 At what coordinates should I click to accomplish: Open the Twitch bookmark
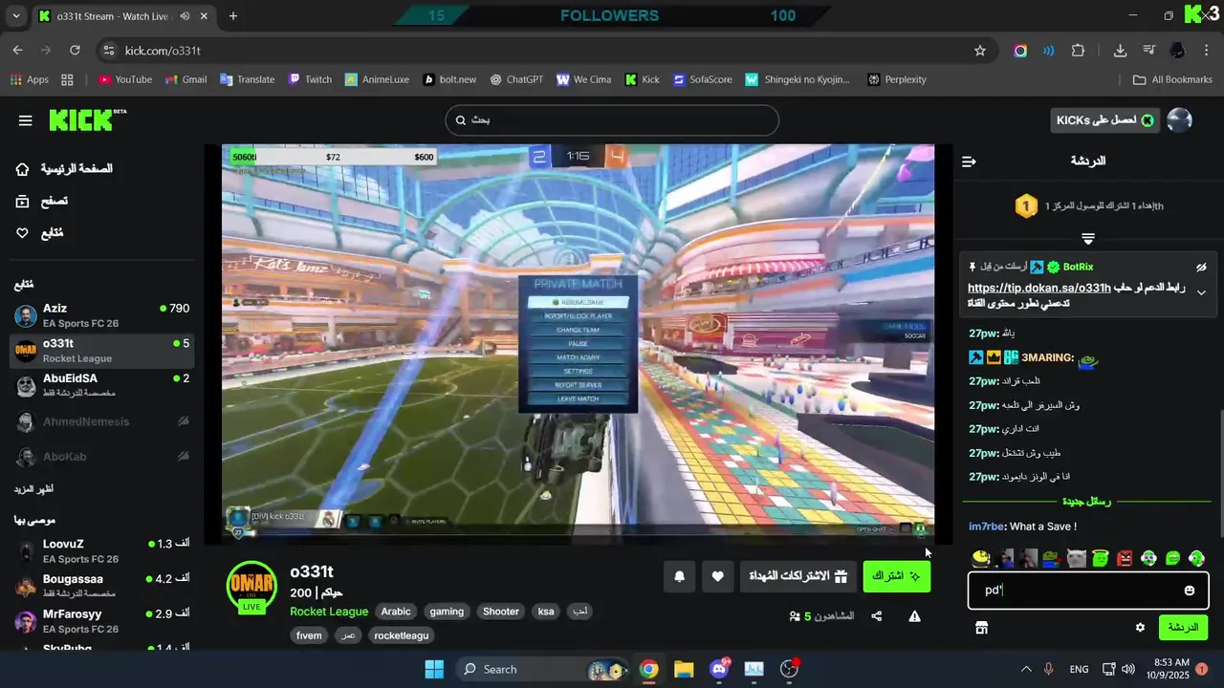click(x=310, y=79)
